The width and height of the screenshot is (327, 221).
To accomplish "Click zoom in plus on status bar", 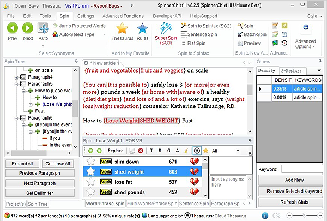I will coord(320,215).
